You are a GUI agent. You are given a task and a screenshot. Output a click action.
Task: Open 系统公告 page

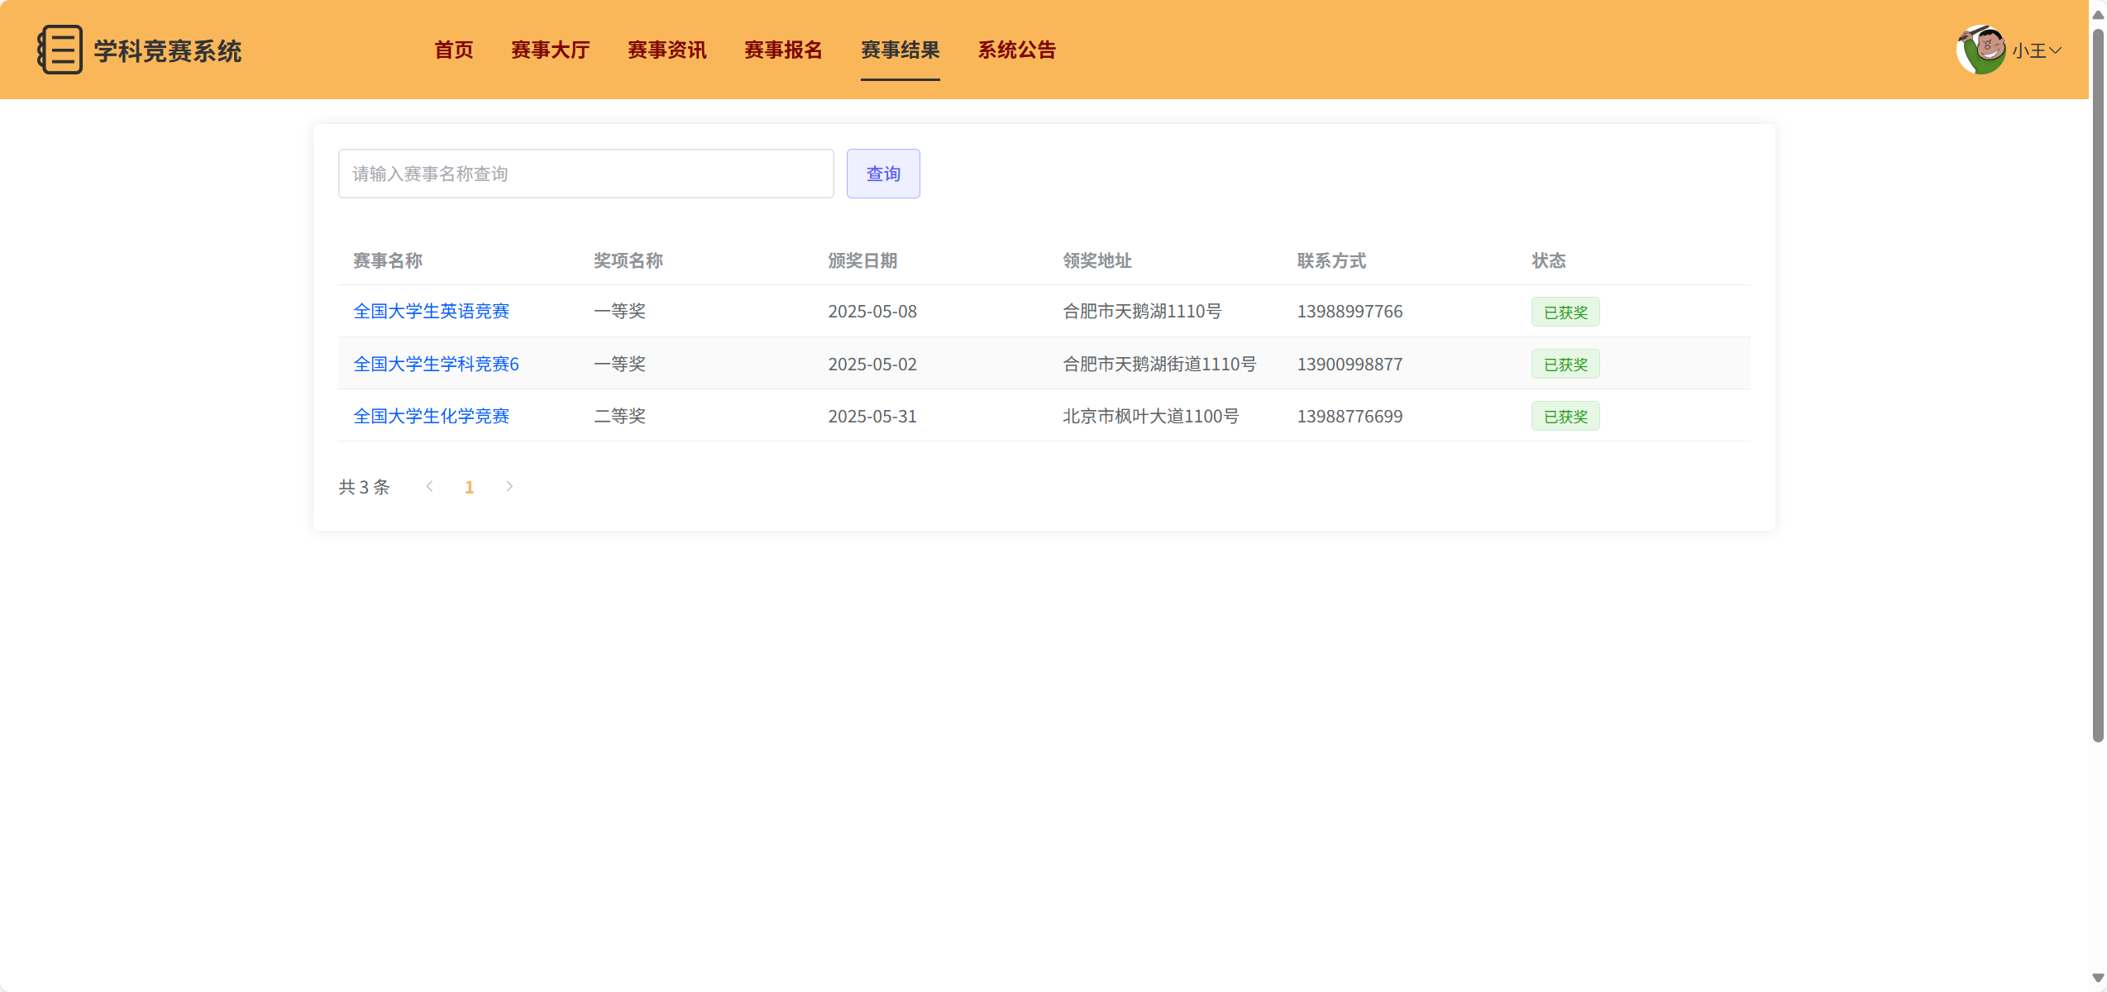[x=1016, y=50]
